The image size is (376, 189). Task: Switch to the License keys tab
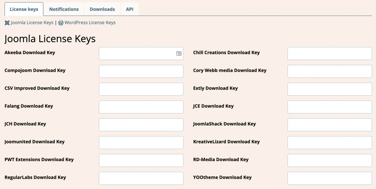24,9
